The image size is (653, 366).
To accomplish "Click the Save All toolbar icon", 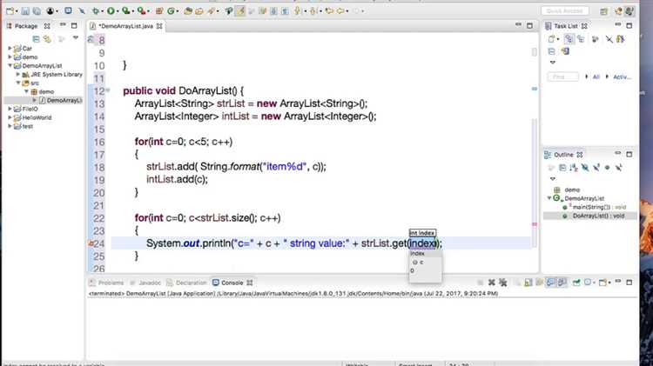I will [37, 11].
